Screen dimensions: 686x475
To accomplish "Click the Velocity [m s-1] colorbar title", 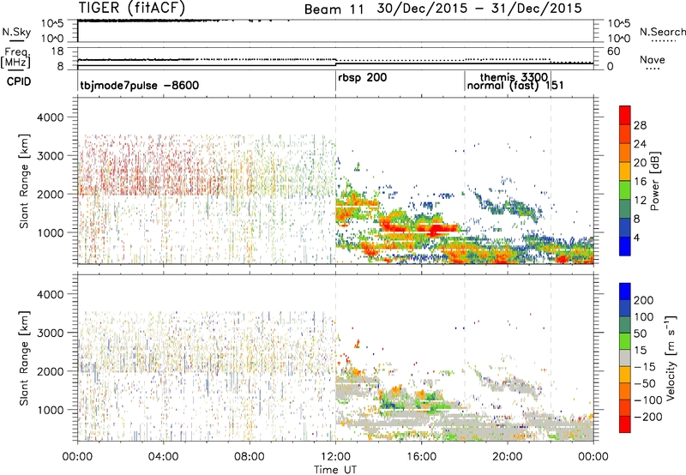I will click(670, 358).
